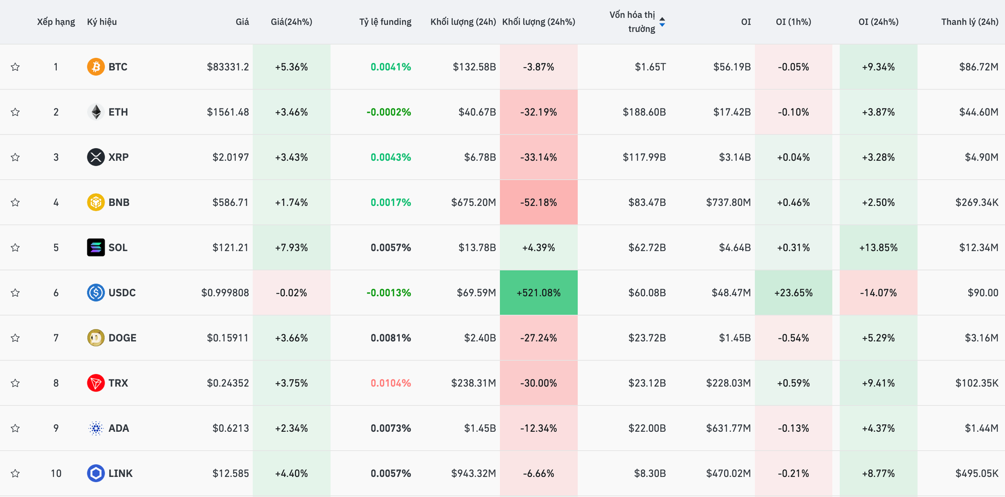
Task: Click the Thanh lý (24h) column header
Action: (969, 22)
